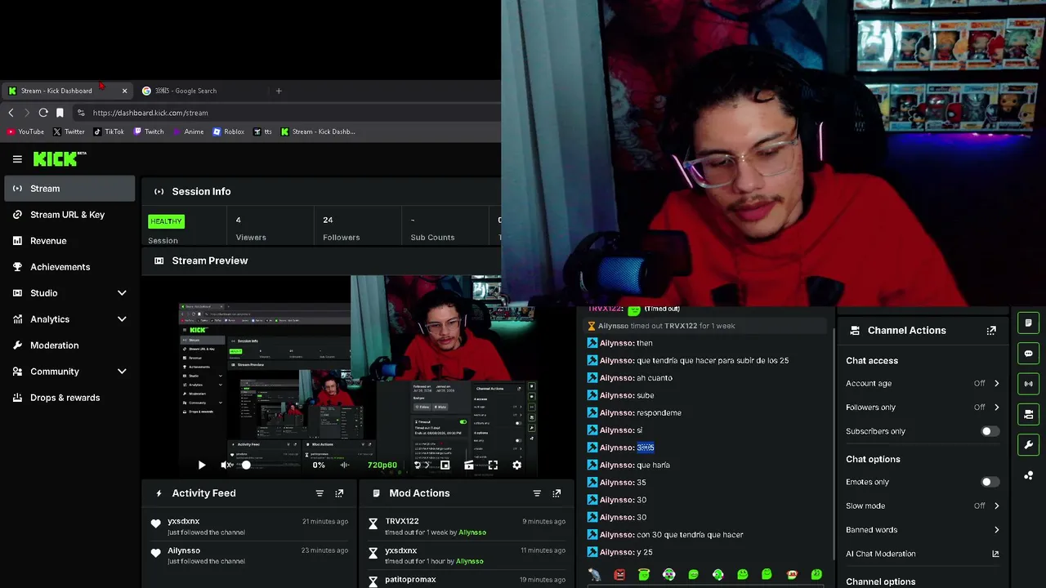Open AI Chat Moderation external link

(995, 554)
